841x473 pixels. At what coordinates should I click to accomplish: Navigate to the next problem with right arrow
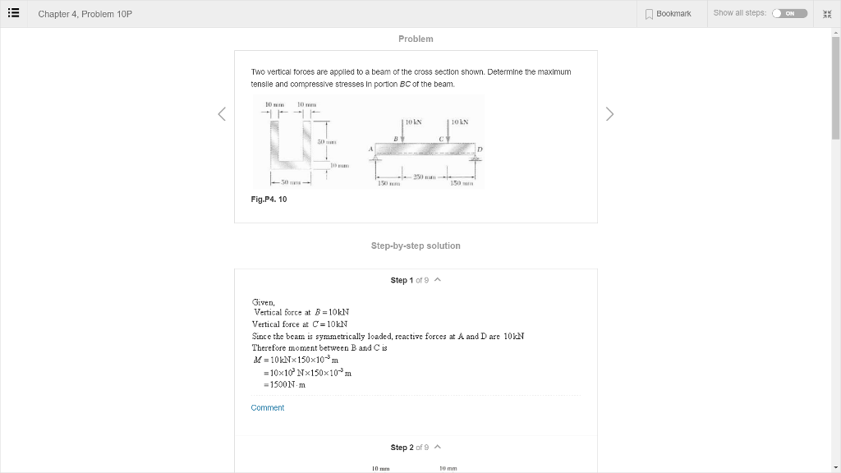click(x=609, y=113)
